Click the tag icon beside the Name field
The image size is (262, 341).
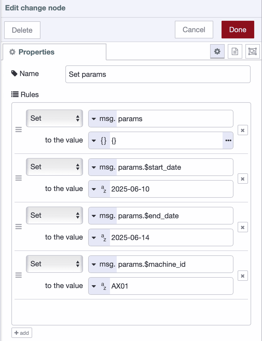click(14, 73)
